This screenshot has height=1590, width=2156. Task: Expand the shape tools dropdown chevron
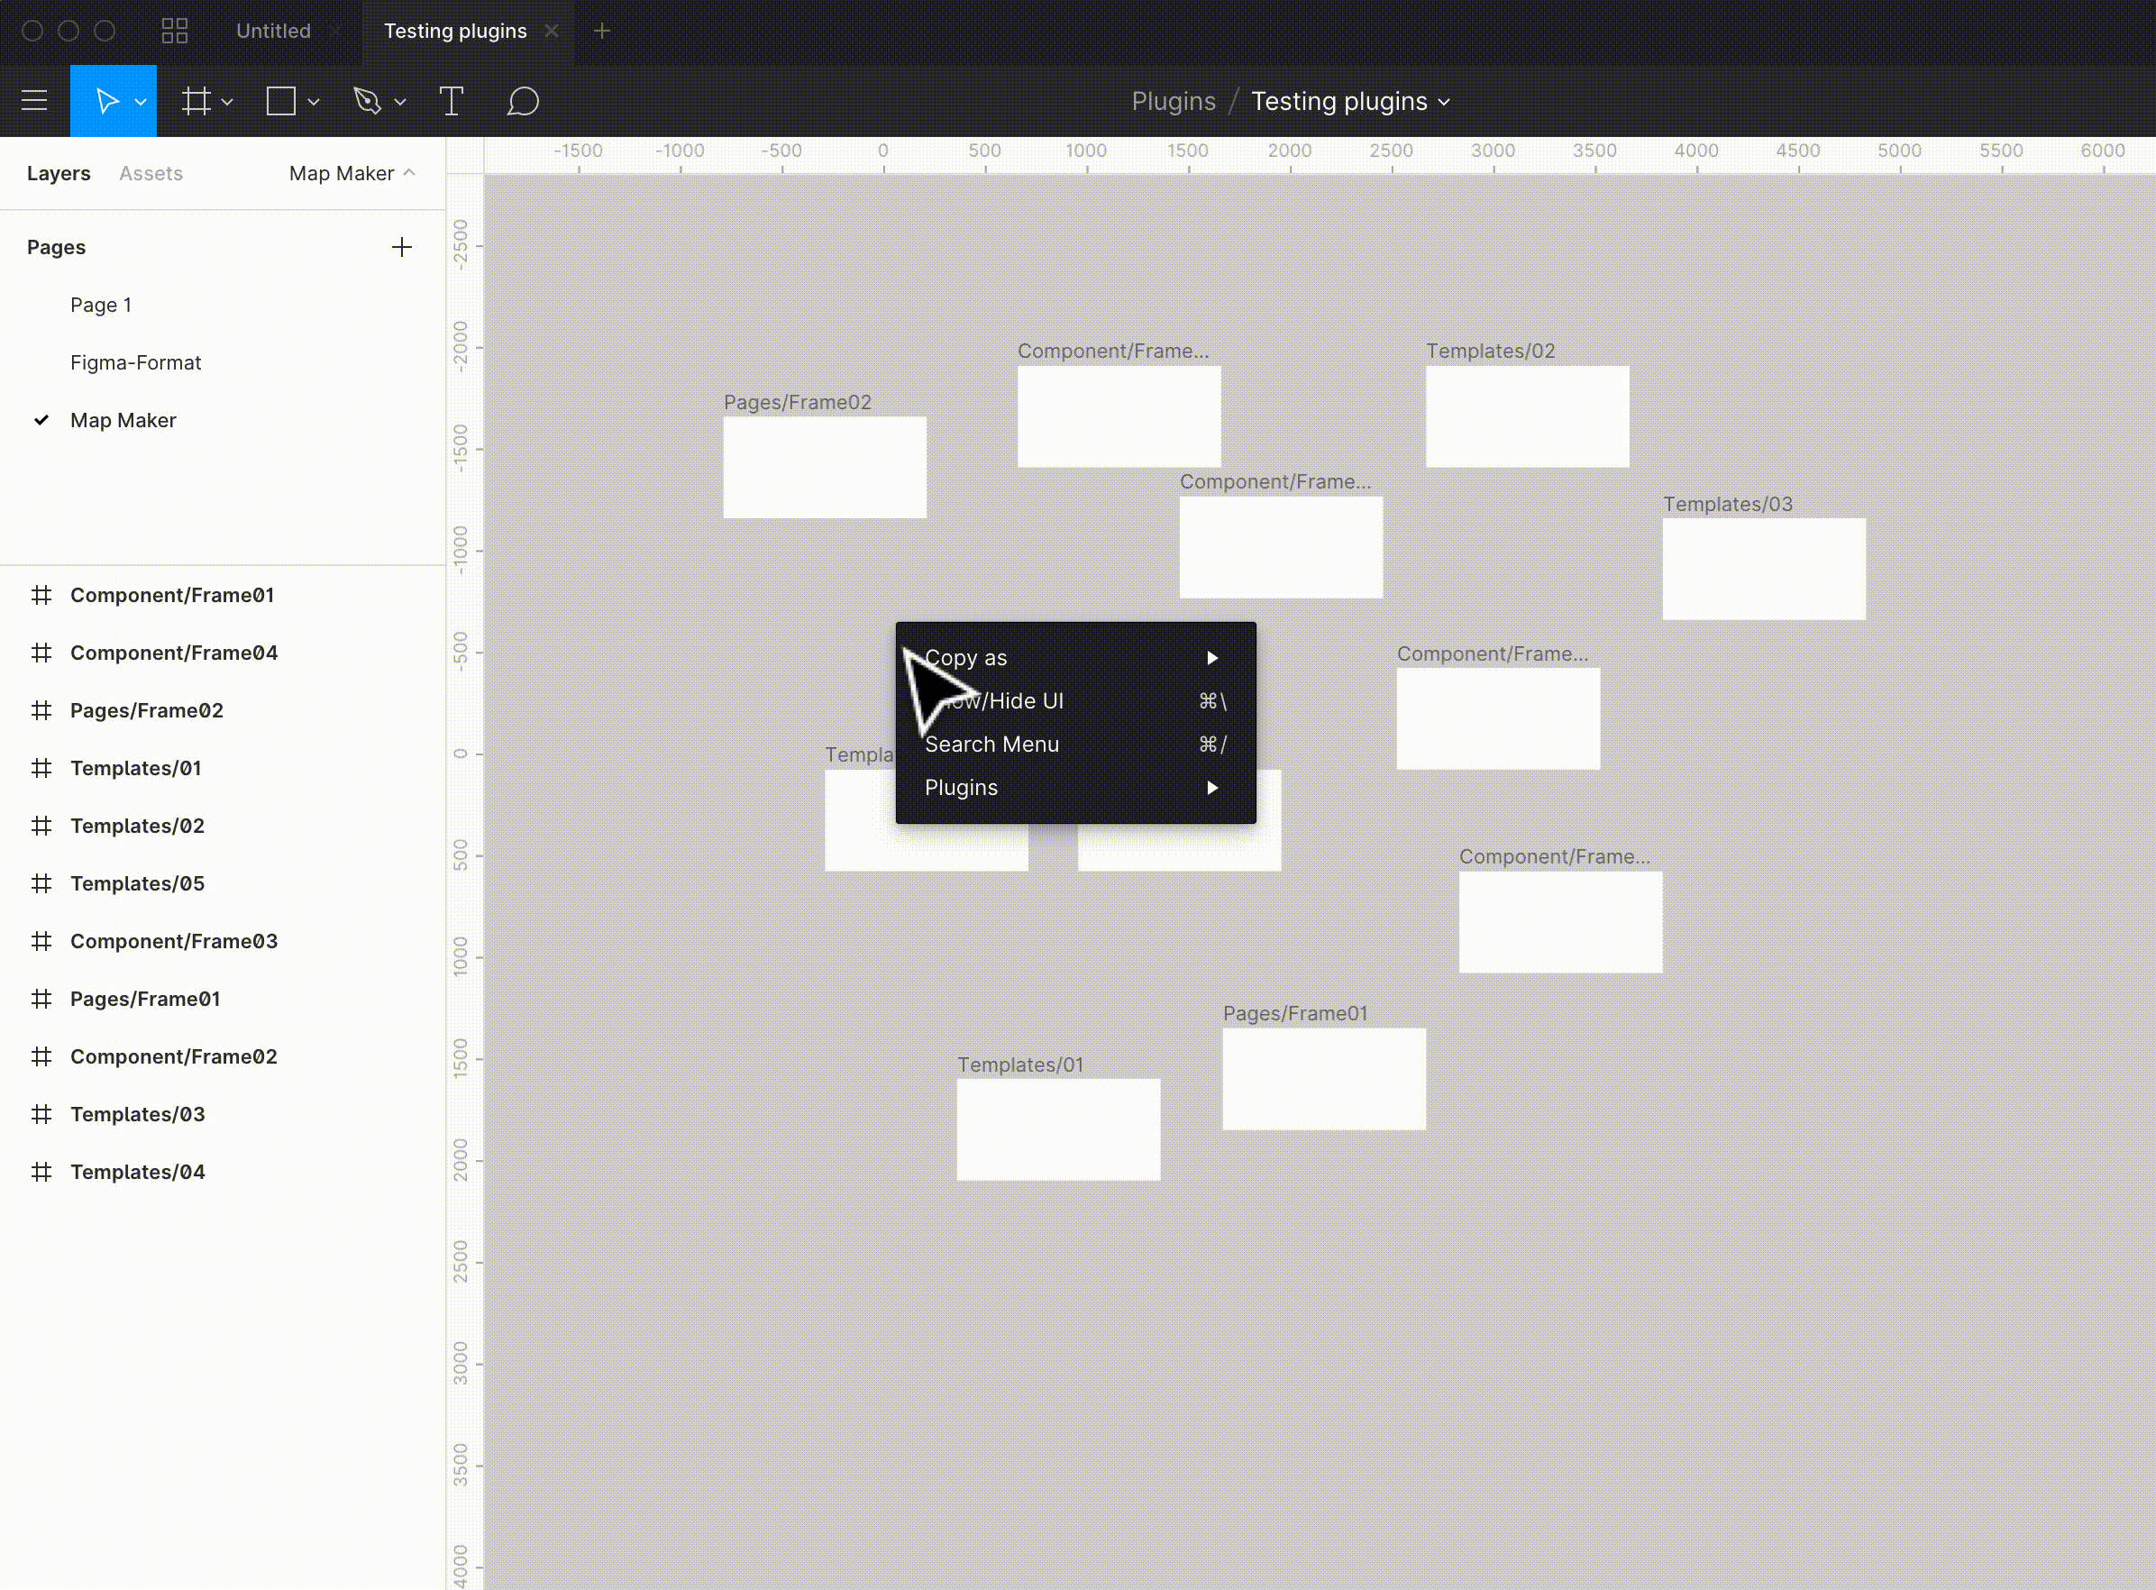coord(314,101)
